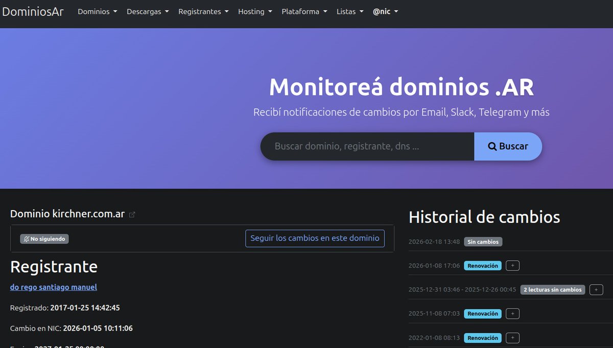The width and height of the screenshot is (613, 348).
Task: Expand the 2025-11-08 Renovación history entry
Action: click(512, 313)
